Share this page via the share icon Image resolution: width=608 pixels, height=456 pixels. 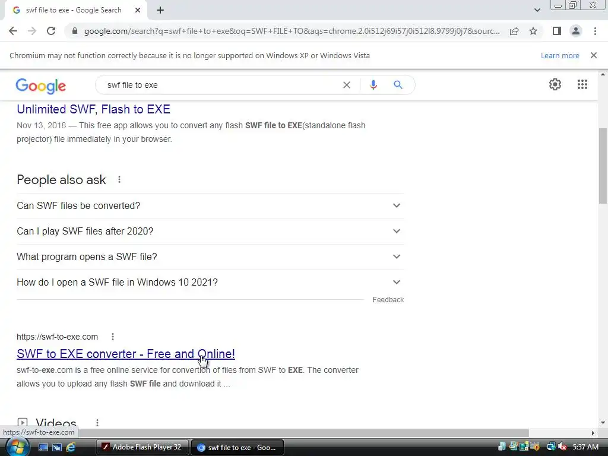[x=514, y=31]
